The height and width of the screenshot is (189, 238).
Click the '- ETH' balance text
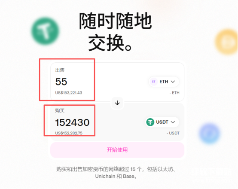(174, 93)
